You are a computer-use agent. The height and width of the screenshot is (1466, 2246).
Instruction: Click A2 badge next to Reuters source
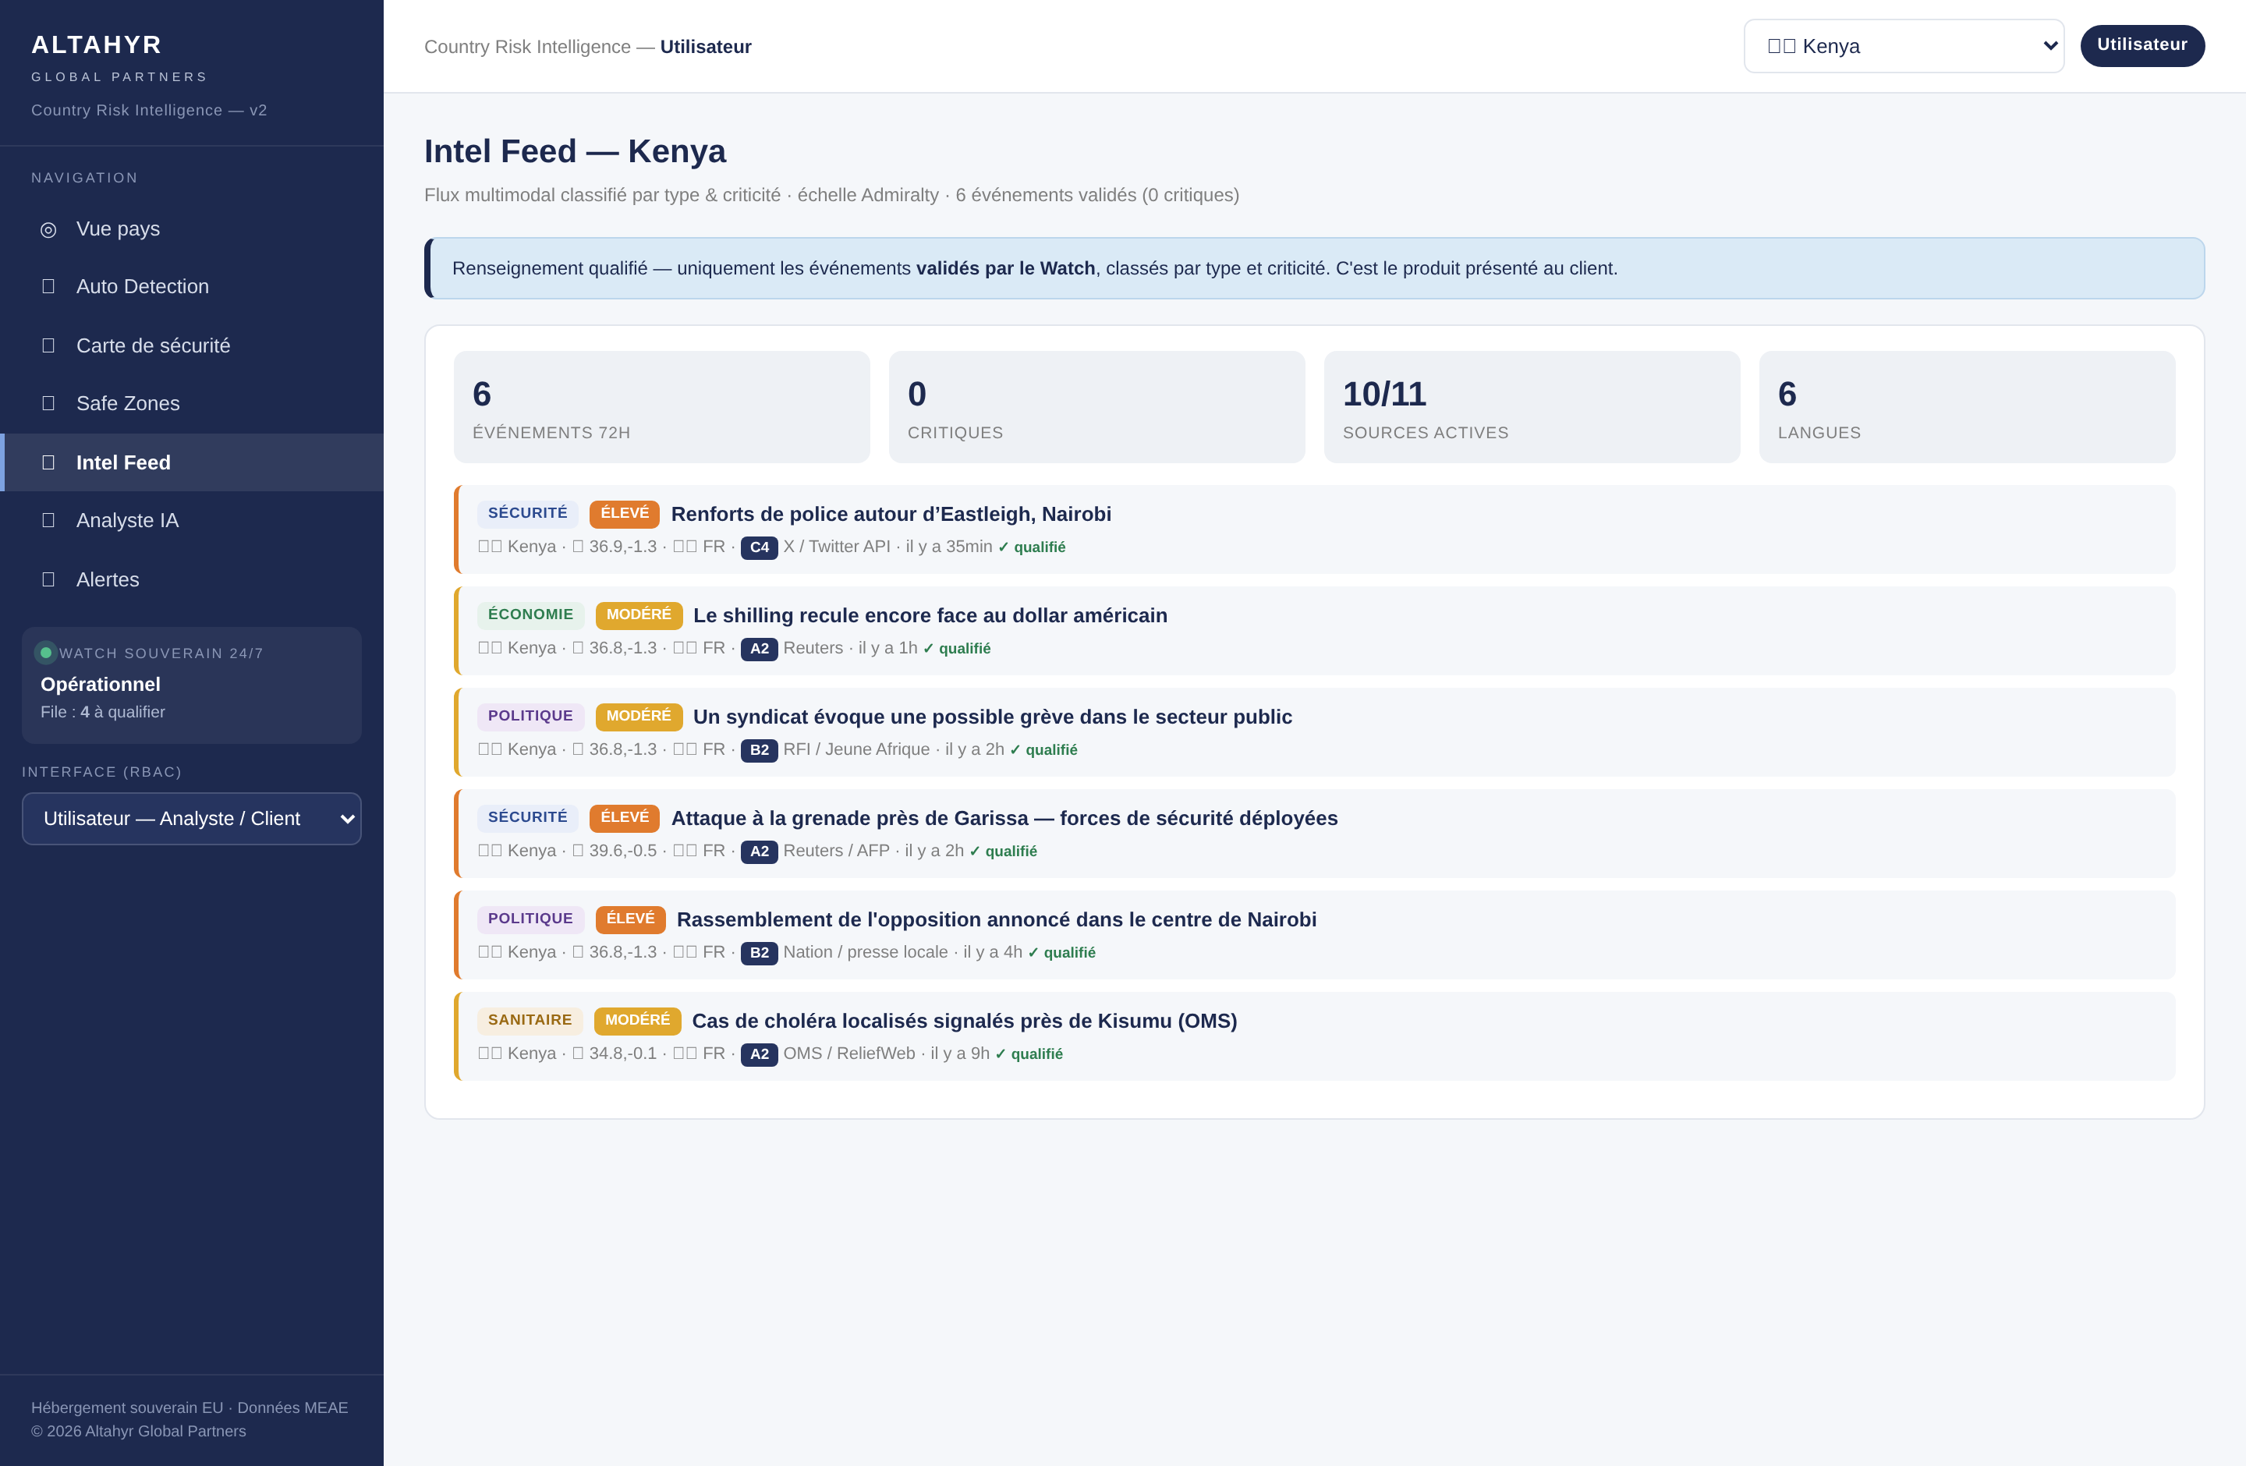pyautogui.click(x=759, y=649)
